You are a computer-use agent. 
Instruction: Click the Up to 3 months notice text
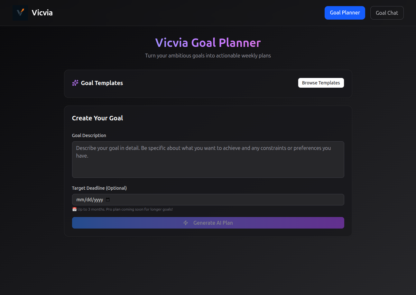125,209
